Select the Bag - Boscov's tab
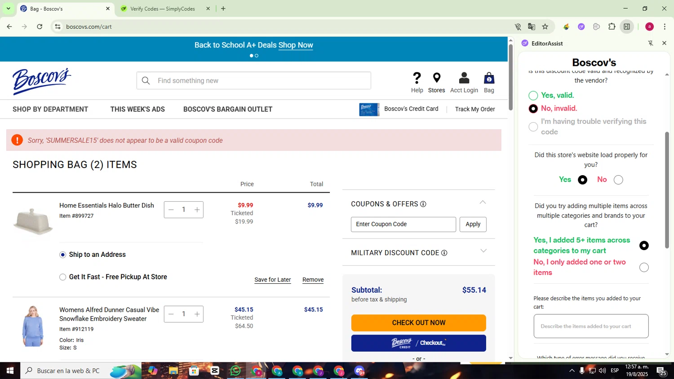This screenshot has width=674, height=379. 65,9
